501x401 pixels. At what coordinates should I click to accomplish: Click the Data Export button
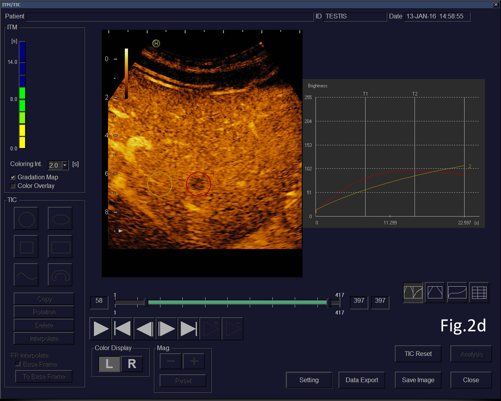[362, 380]
